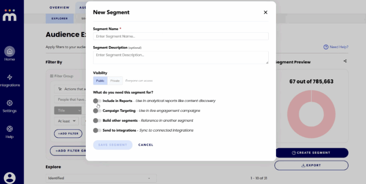Open Help icon in sidebar
This screenshot has width=366, height=184.
pyautogui.click(x=10, y=129)
